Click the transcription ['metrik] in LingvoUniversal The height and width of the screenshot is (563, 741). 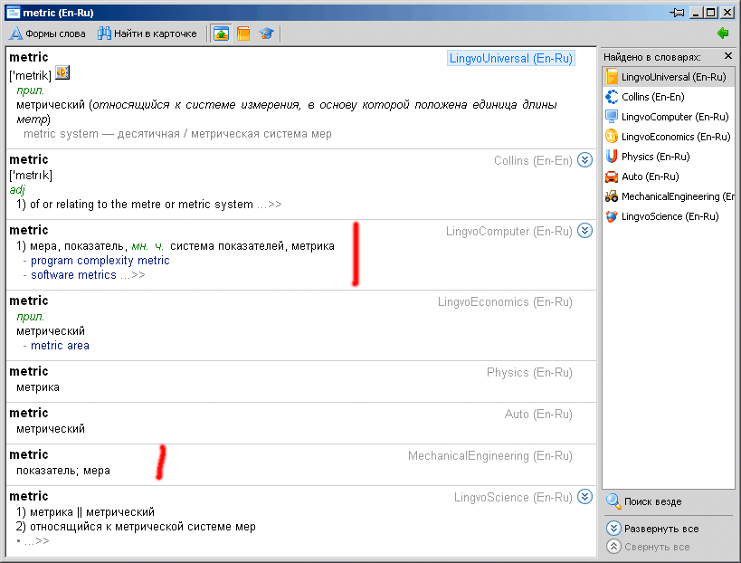[30, 75]
